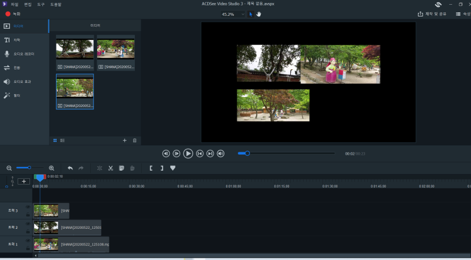Viewport: 471px width, 260px height.
Task: Click the pink statue video in preview
Action: [x=340, y=64]
